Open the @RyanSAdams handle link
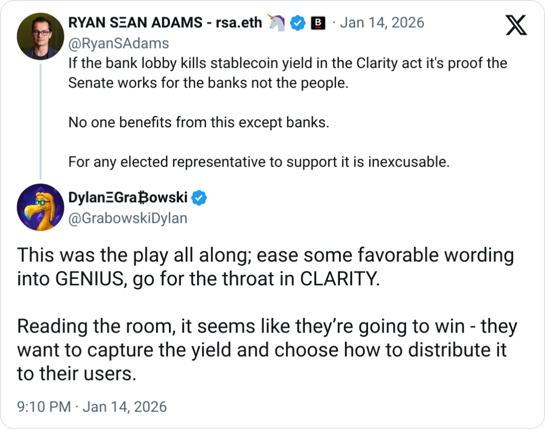The height and width of the screenshot is (429, 545). tap(118, 44)
